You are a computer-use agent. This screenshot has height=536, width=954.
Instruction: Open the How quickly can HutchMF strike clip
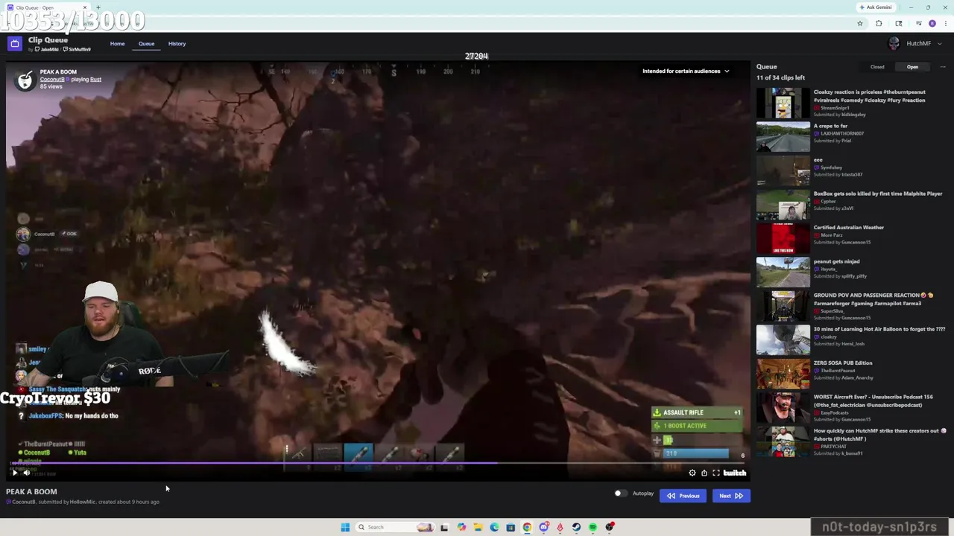click(851, 441)
